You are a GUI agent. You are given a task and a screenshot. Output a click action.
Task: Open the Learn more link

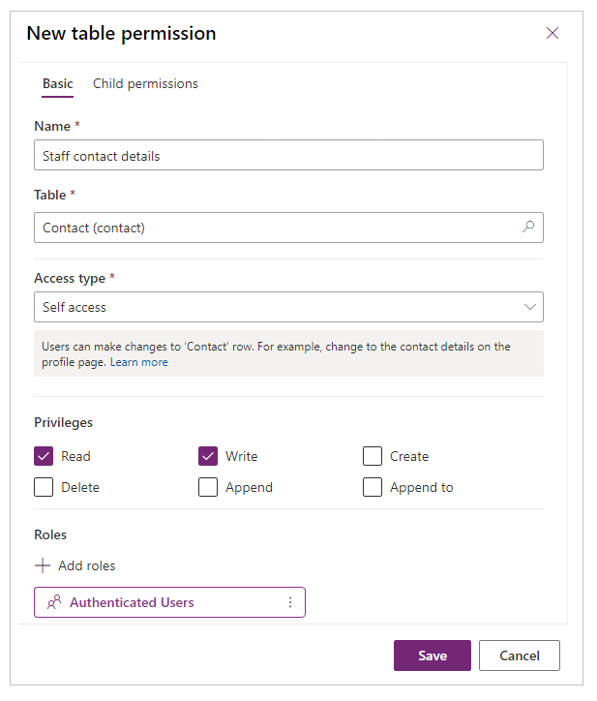[139, 362]
